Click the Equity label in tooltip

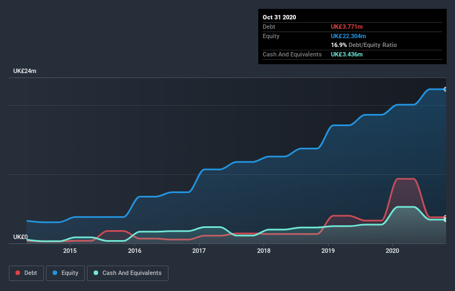(x=271, y=36)
